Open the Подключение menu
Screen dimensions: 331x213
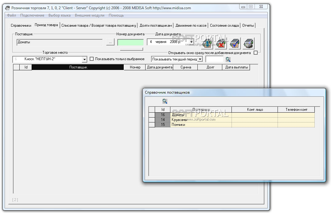[32, 15]
